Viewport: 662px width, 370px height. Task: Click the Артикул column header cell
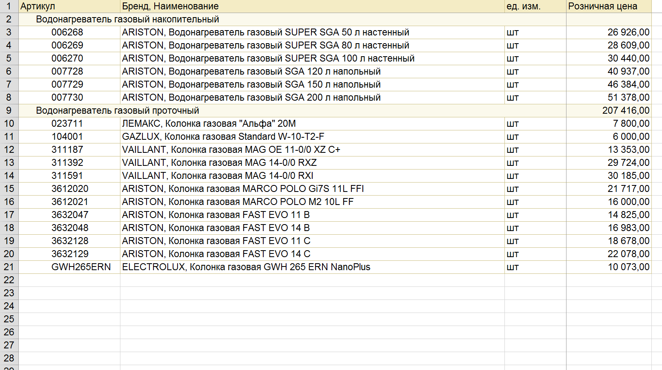69,6
